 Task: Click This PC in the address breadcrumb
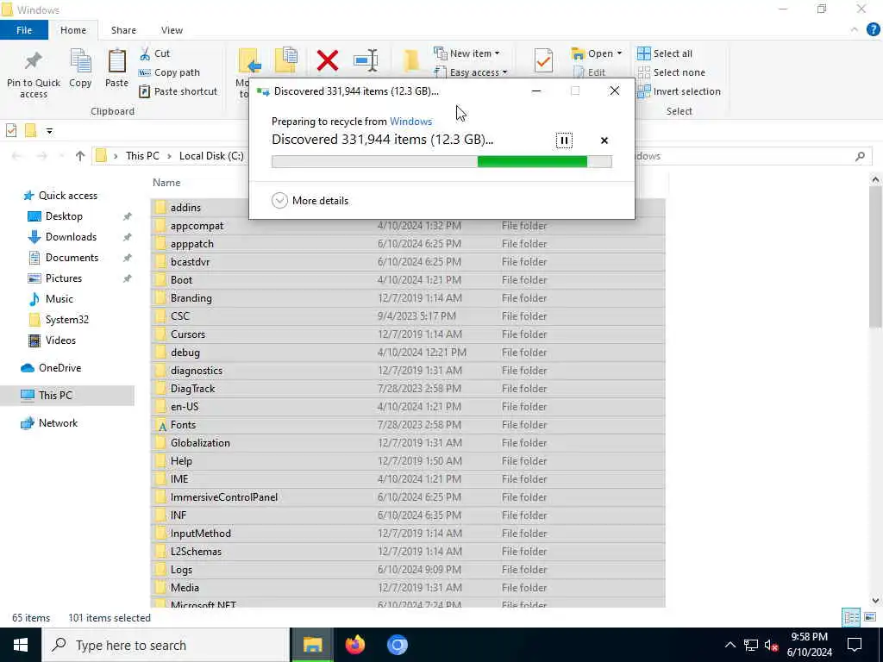point(142,156)
